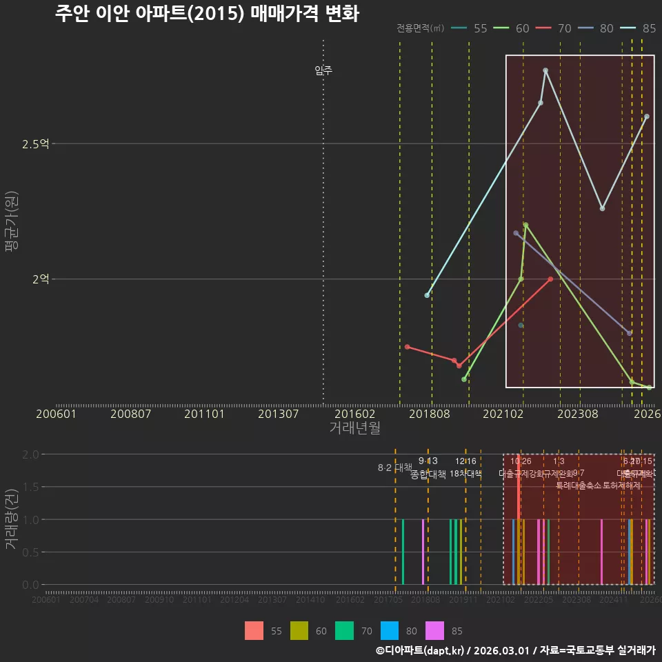Click the first data point of the red 70㎡ line
The height and width of the screenshot is (662, 662).
[x=408, y=347]
